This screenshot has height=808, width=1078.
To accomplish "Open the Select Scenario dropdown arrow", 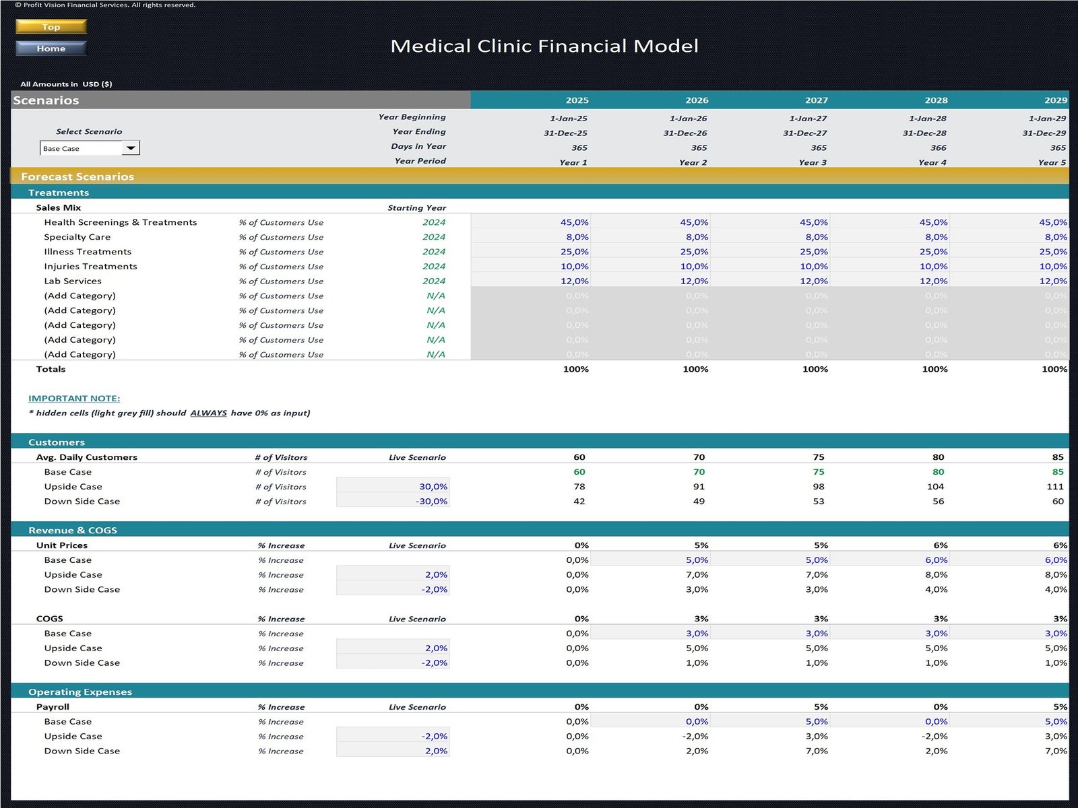I will (131, 148).
